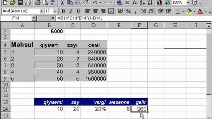Viewport: 212px width, 119px height.
Task: Select column F header
Action: (x=139, y=25)
